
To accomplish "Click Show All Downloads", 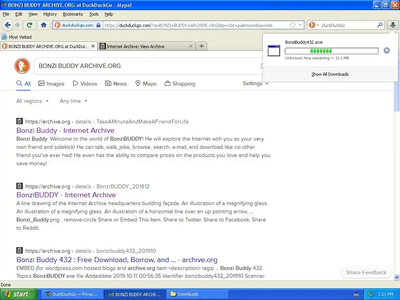I will pyautogui.click(x=330, y=74).
